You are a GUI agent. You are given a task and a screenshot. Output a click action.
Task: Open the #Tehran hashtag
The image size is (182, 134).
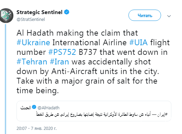(x=32, y=62)
